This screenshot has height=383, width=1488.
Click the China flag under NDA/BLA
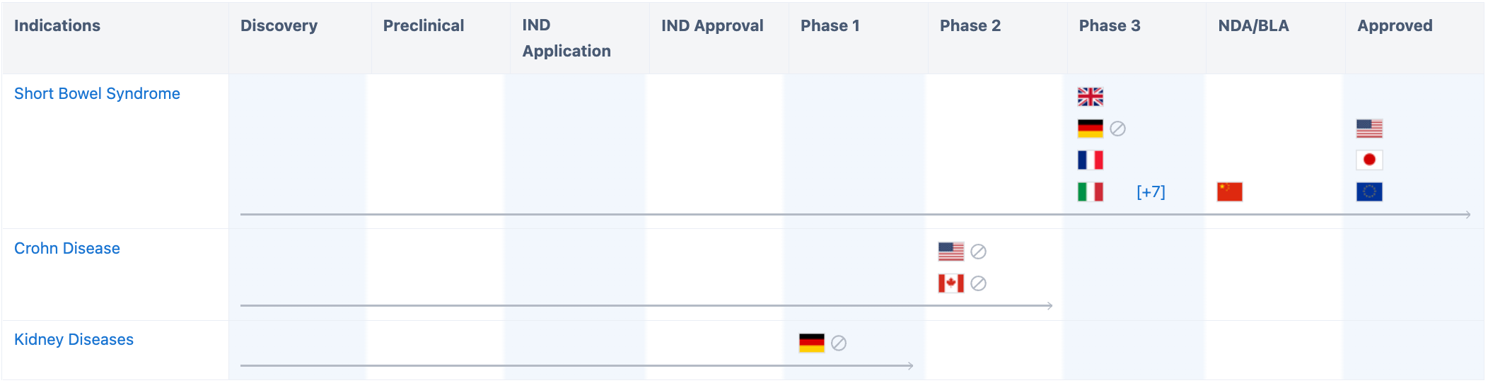tap(1229, 192)
